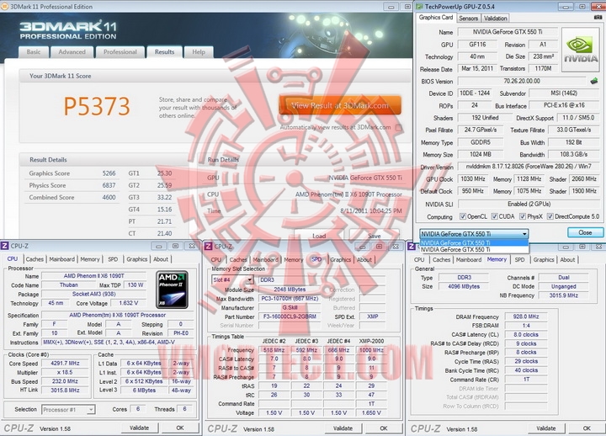This screenshot has height=436, width=606.
Task: Click the GPU Name field in GPU-Z
Action: point(508,32)
